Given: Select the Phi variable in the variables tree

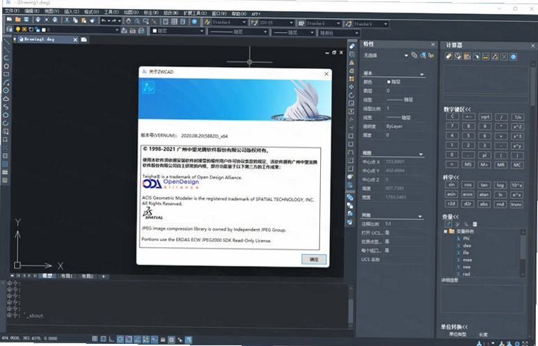Looking at the screenshot, I should point(466,238).
